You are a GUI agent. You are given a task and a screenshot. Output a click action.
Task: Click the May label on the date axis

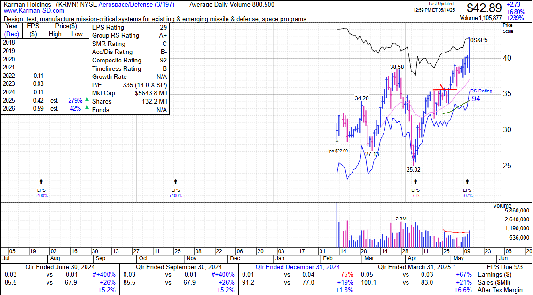[459, 258]
